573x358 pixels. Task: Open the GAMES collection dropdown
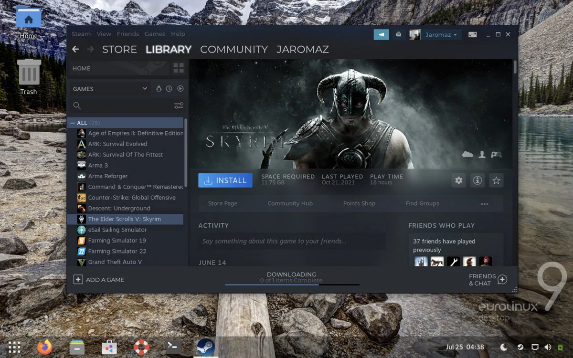[x=109, y=89]
